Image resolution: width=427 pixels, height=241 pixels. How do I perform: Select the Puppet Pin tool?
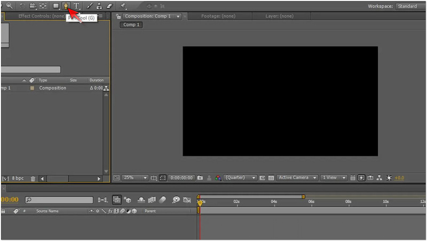(x=123, y=6)
